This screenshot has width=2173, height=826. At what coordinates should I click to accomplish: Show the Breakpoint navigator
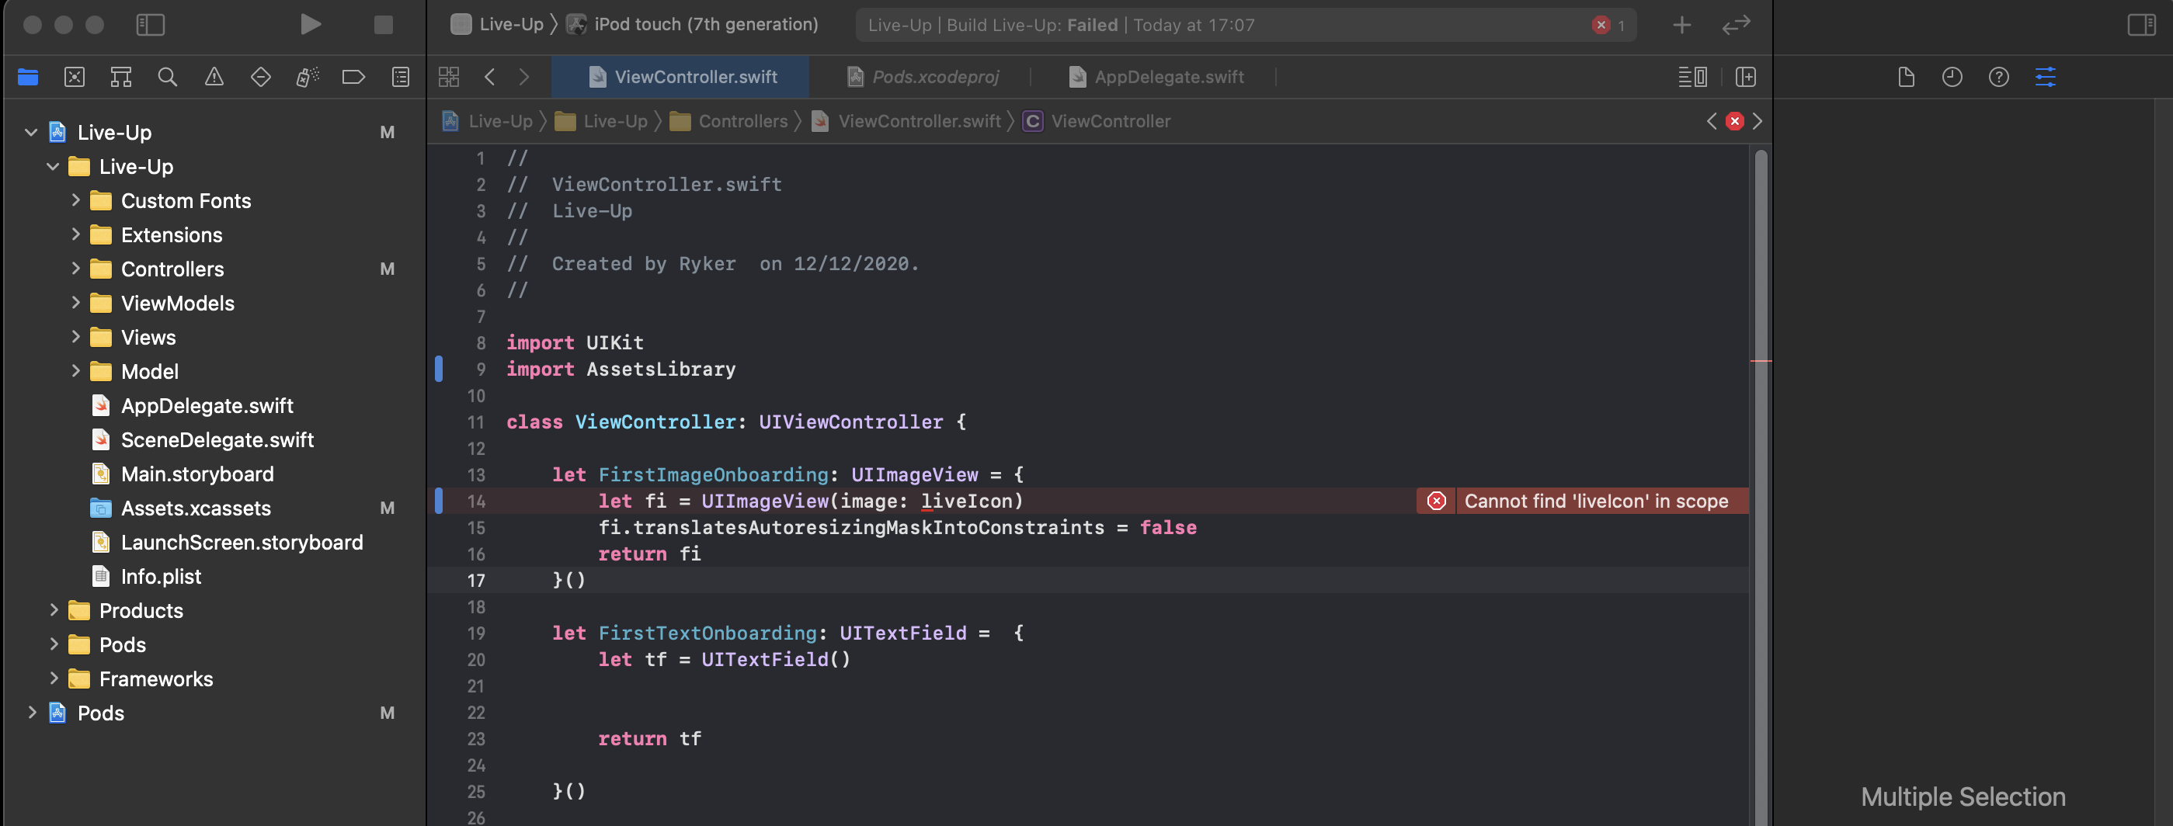353,78
